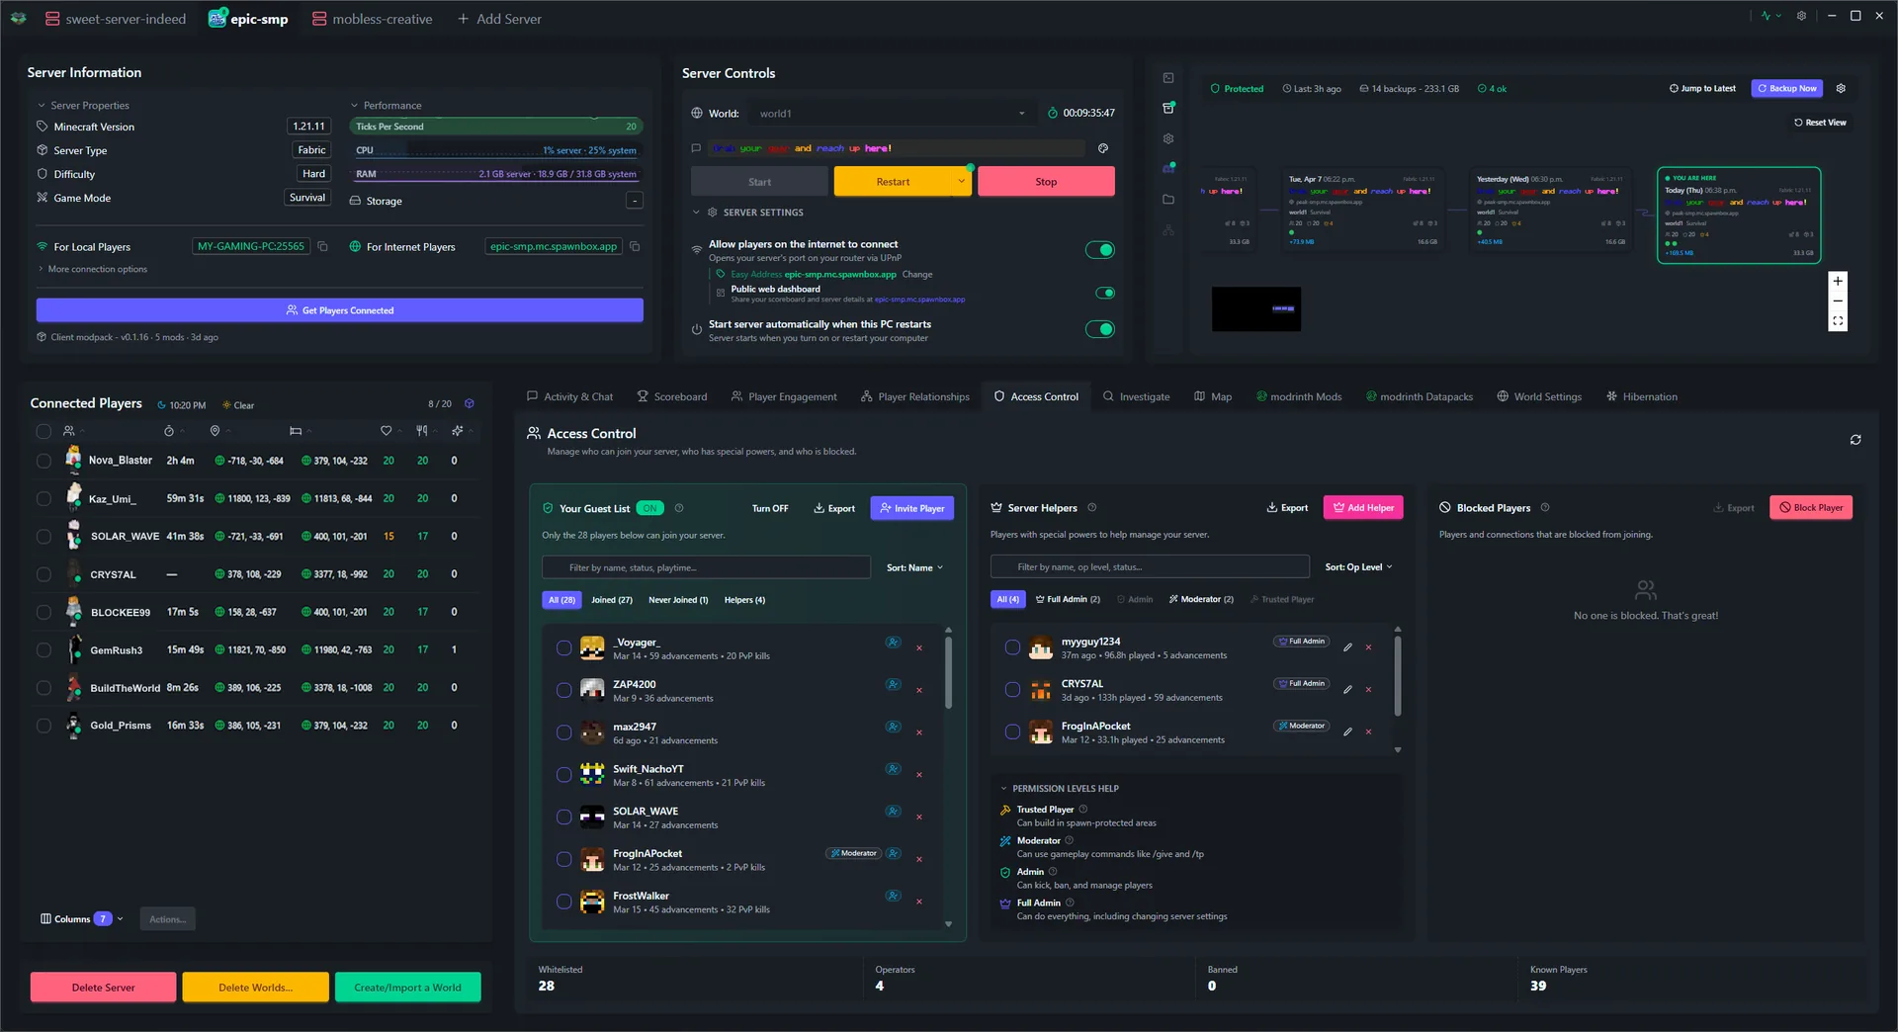The image size is (1898, 1032).
Task: Collapse the Server Settings section
Action: click(697, 212)
